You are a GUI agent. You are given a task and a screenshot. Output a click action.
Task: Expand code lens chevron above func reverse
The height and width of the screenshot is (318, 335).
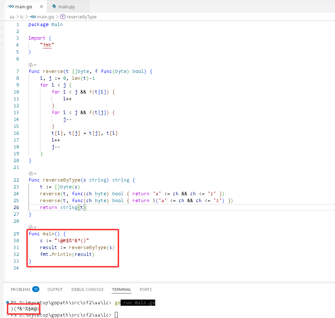[x=35, y=65]
